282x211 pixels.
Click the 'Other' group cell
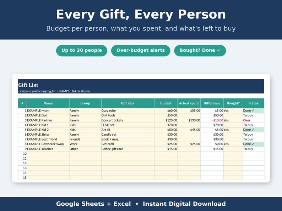pyautogui.click(x=85, y=149)
